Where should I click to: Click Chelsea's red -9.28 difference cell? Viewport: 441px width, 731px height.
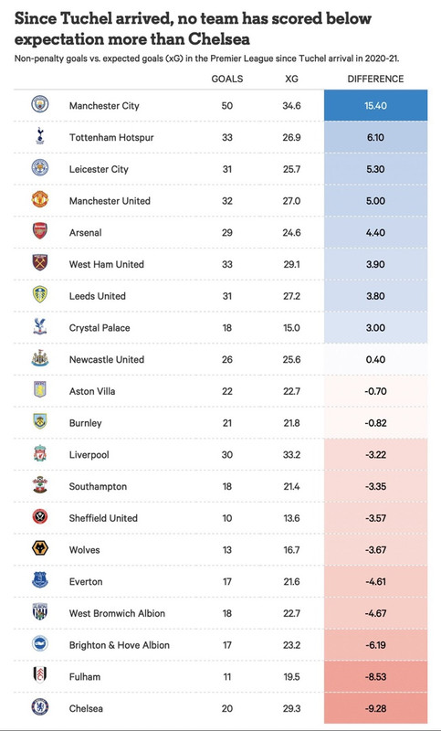[x=376, y=708]
